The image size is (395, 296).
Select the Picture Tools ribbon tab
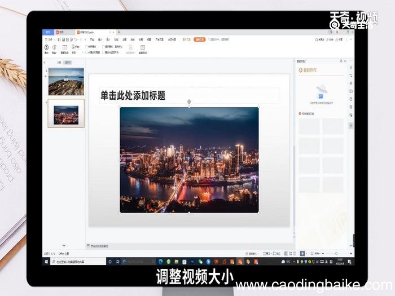186,39
